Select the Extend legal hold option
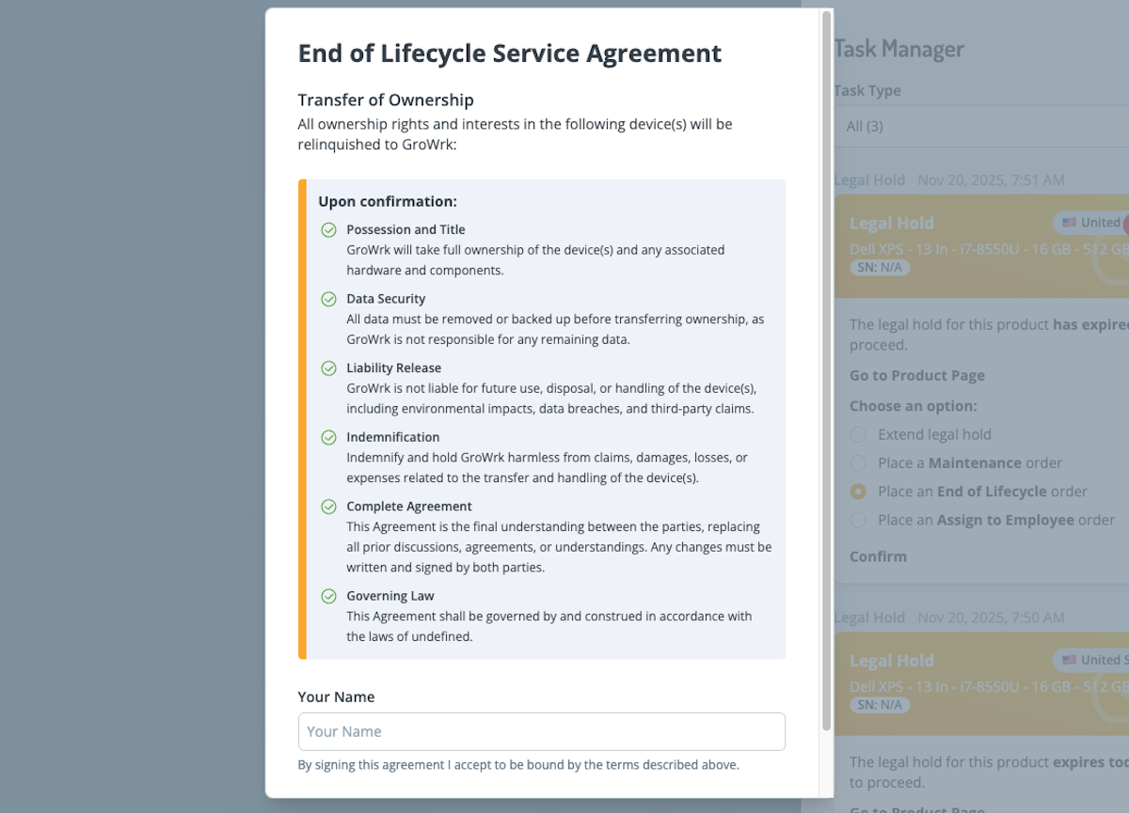 [858, 434]
